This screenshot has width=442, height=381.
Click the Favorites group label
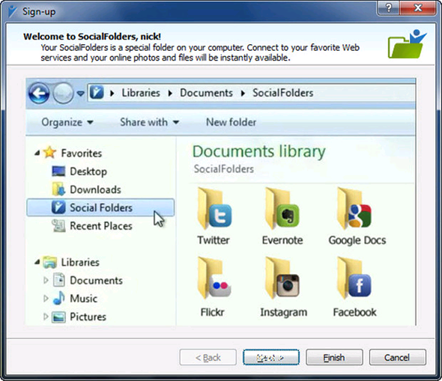[x=82, y=153]
